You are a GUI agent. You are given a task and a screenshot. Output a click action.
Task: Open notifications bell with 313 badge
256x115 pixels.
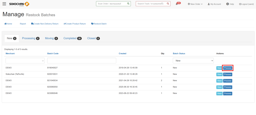177,4
